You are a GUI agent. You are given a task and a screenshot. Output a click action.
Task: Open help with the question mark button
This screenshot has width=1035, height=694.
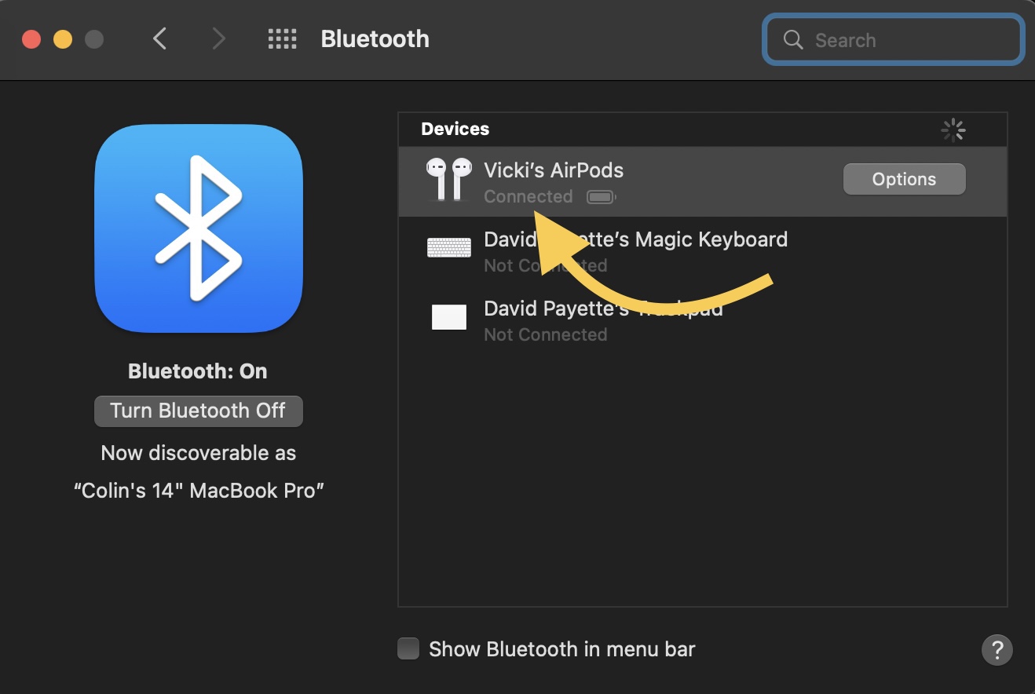[997, 649]
